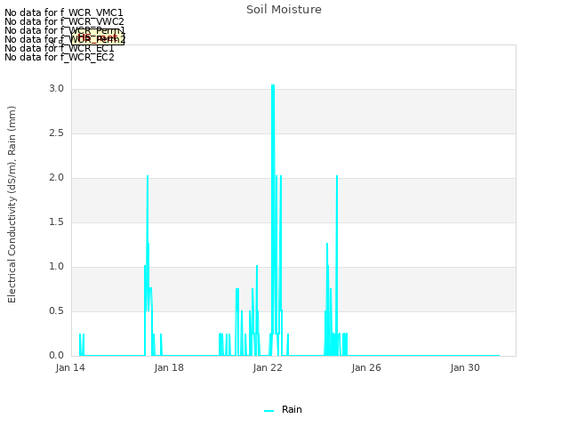Click the Soil Moisture chart title
Screen dimensions: 569x427
pos(284,10)
